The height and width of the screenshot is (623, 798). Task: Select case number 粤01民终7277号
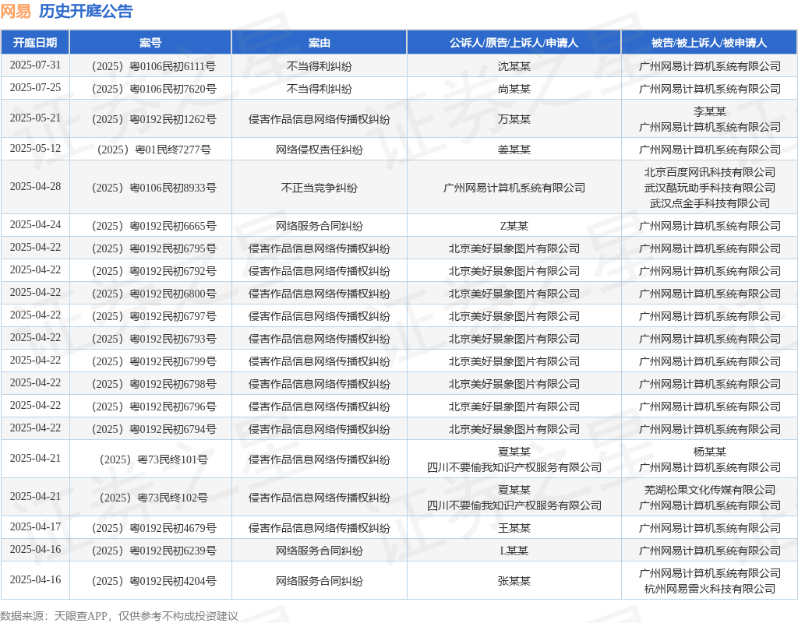[154, 150]
